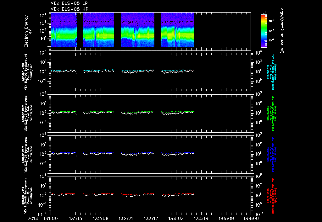Screen dimensions: 322x222
Task: Click the blue anode background rate legend text
Action: [x=271, y=154]
